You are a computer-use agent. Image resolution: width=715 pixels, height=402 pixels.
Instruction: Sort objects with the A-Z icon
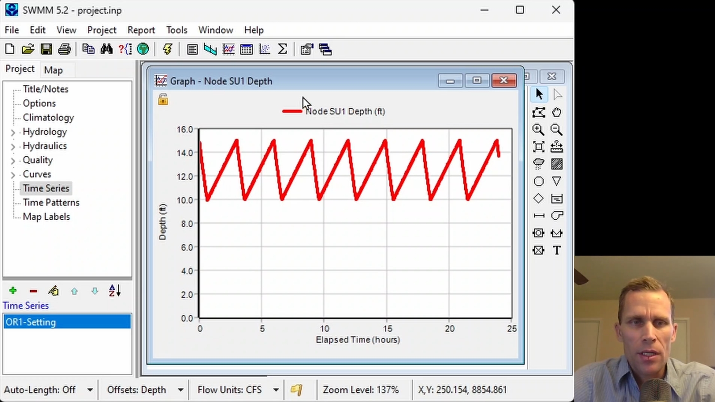pyautogui.click(x=115, y=291)
